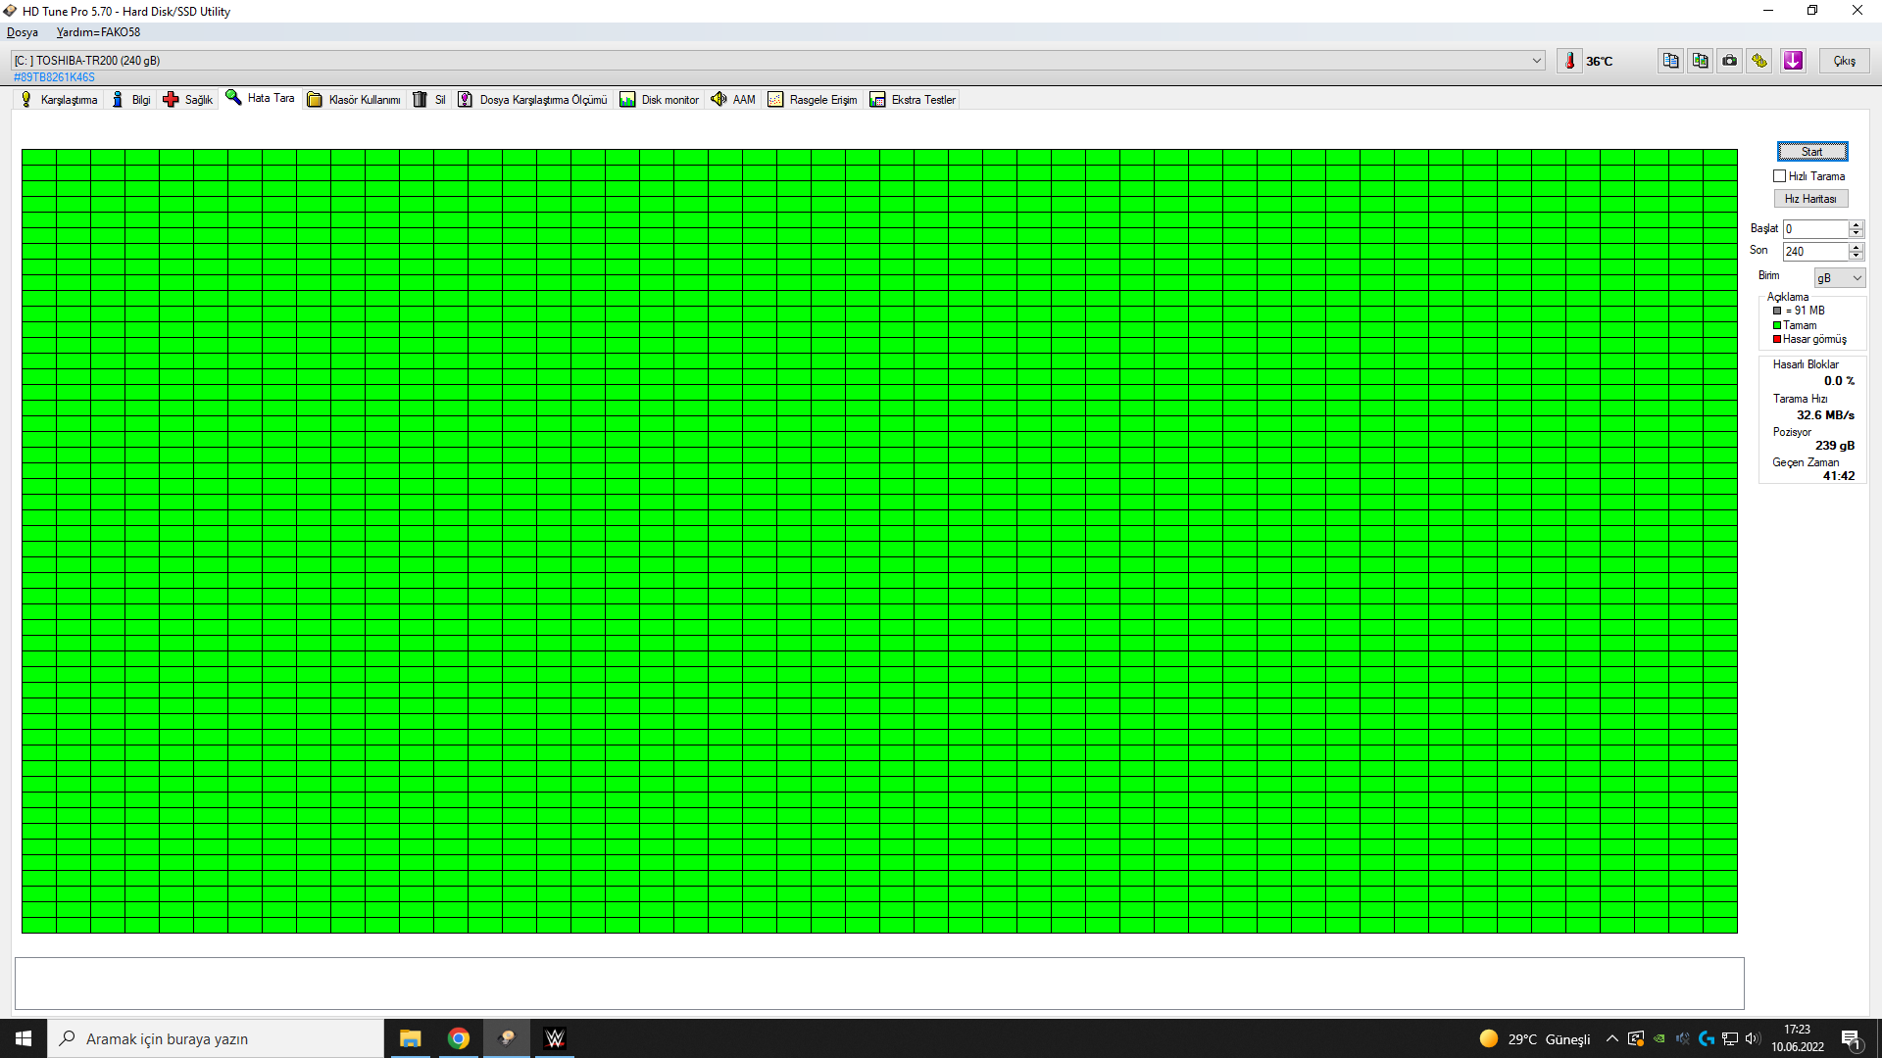Open Chrome from the taskbar
The image size is (1882, 1058).
(458, 1038)
